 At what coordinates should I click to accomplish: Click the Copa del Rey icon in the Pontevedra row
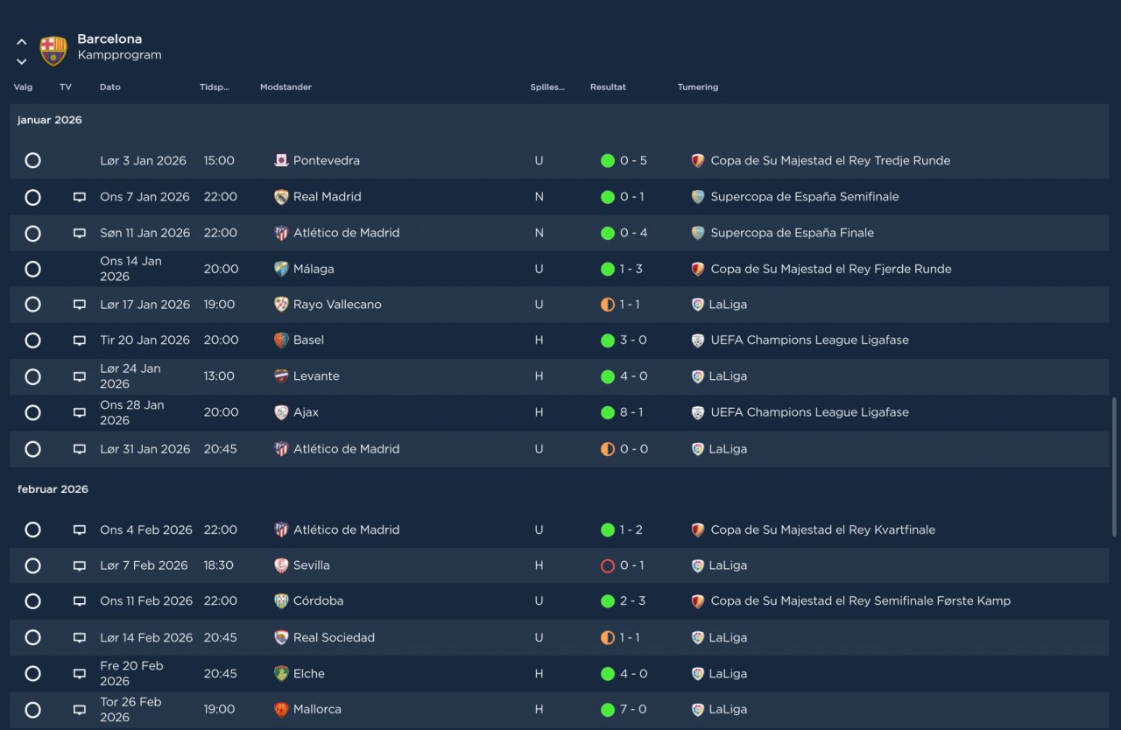[698, 160]
